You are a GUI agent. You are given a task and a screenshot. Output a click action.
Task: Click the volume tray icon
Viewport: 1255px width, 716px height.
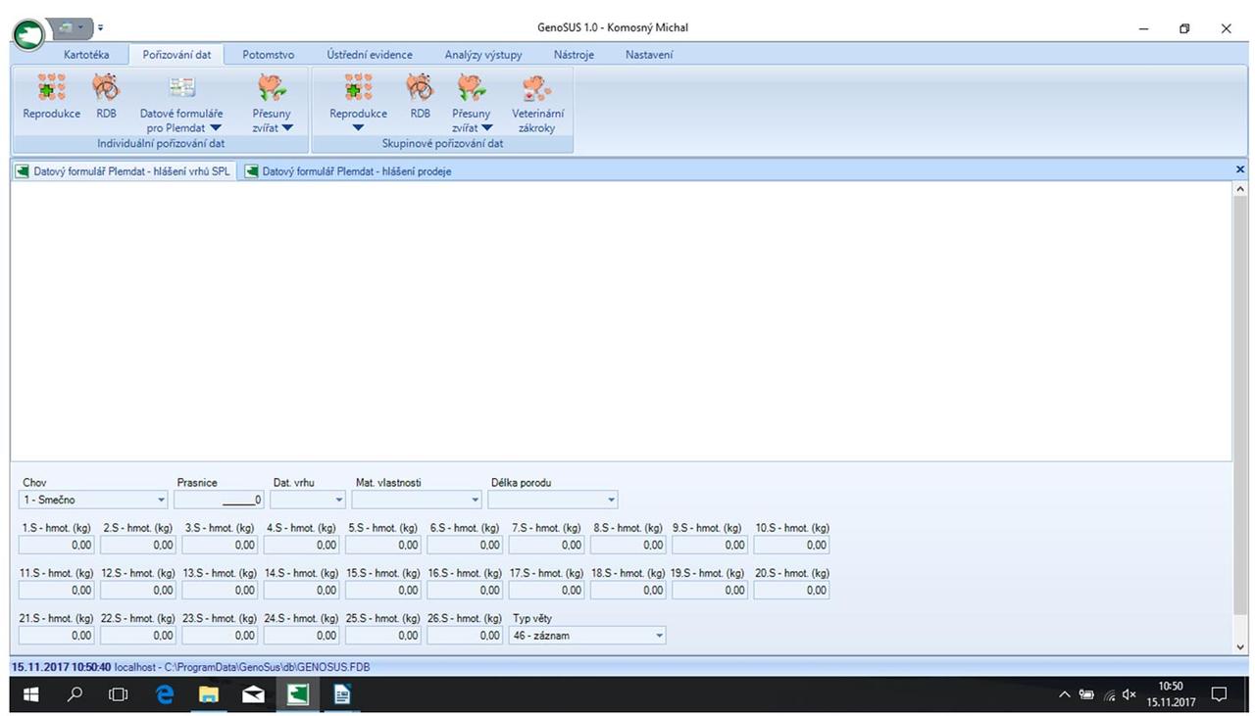1129,694
